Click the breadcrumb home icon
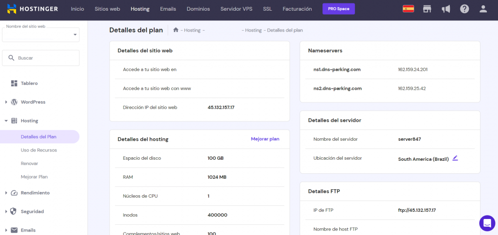Viewport: 498px width, 235px height. [176, 30]
